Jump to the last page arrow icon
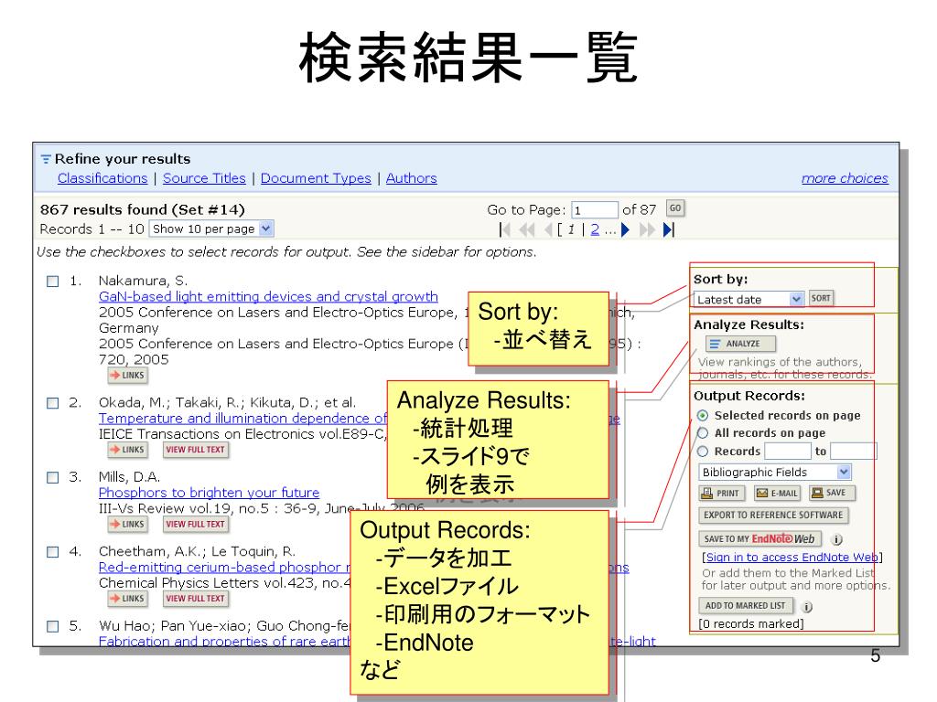937x702 pixels. click(x=669, y=229)
